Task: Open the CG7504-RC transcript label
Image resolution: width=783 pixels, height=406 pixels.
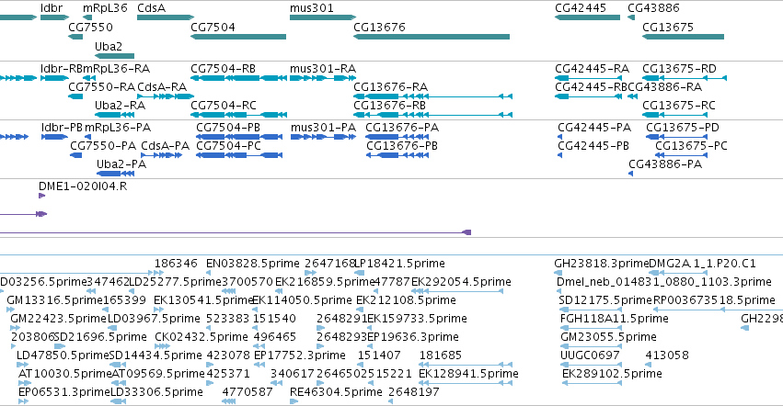Action: [x=224, y=106]
